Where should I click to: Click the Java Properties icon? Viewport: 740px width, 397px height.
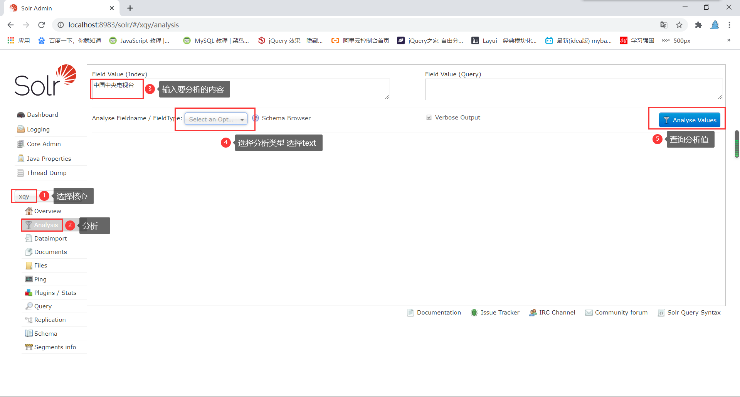point(21,158)
